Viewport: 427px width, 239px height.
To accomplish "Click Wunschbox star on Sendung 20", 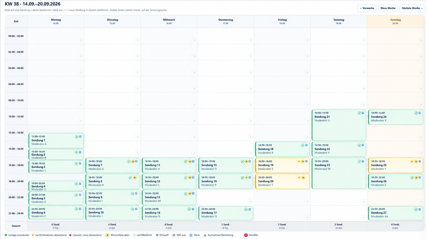I will pos(303,178).
